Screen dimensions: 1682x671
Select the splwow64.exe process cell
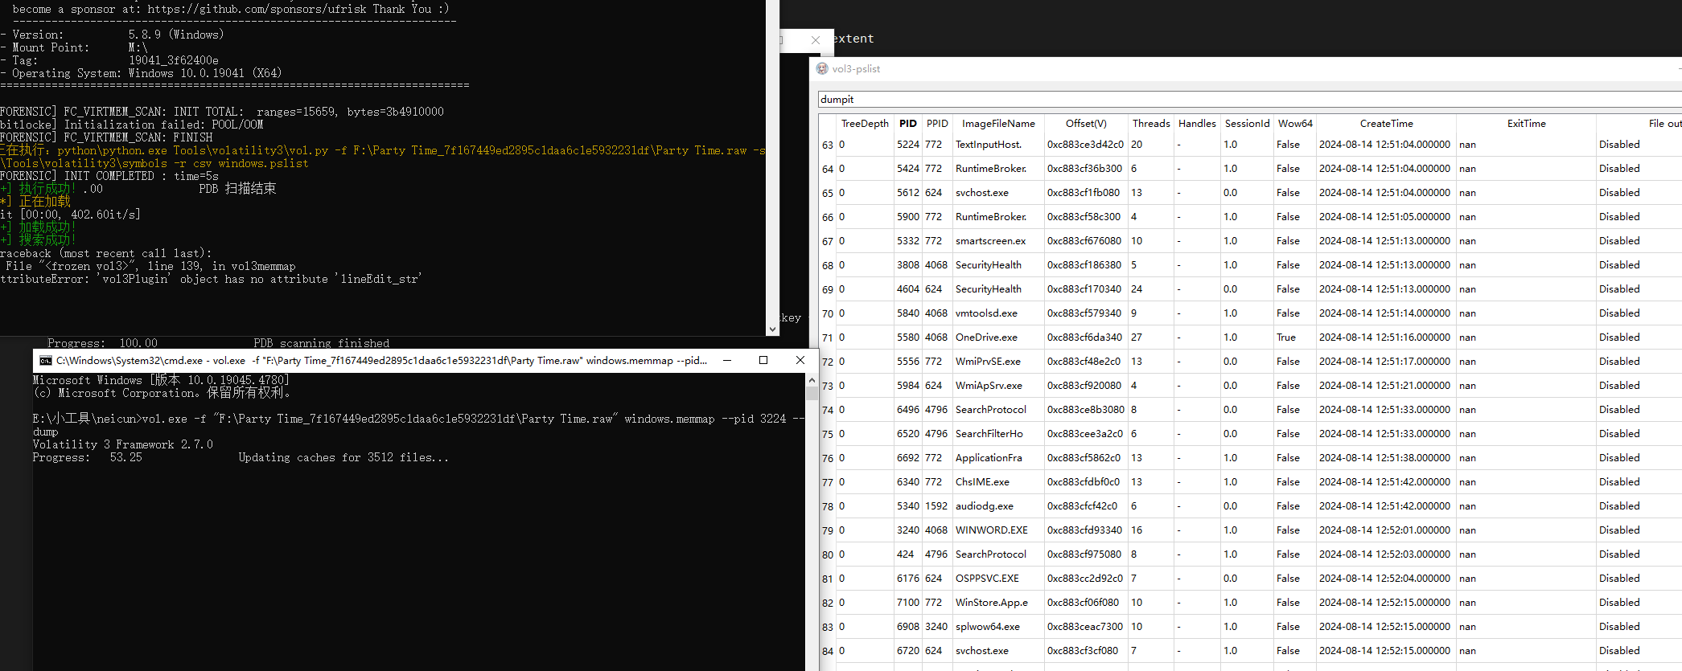998,627
